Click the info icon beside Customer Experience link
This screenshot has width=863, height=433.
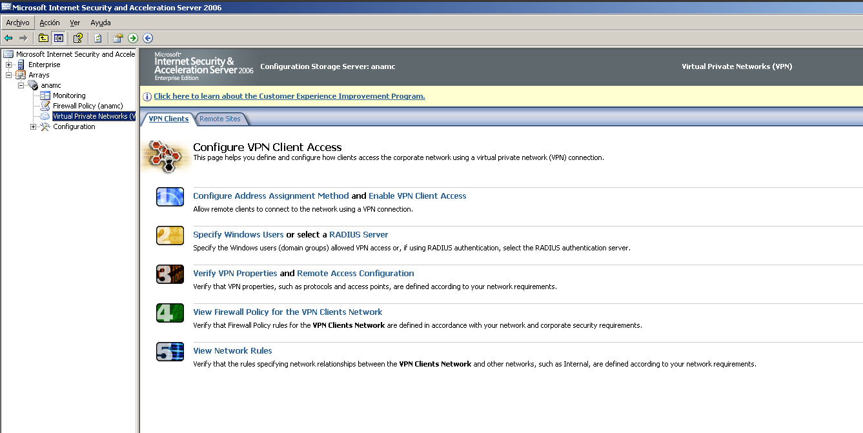[147, 96]
